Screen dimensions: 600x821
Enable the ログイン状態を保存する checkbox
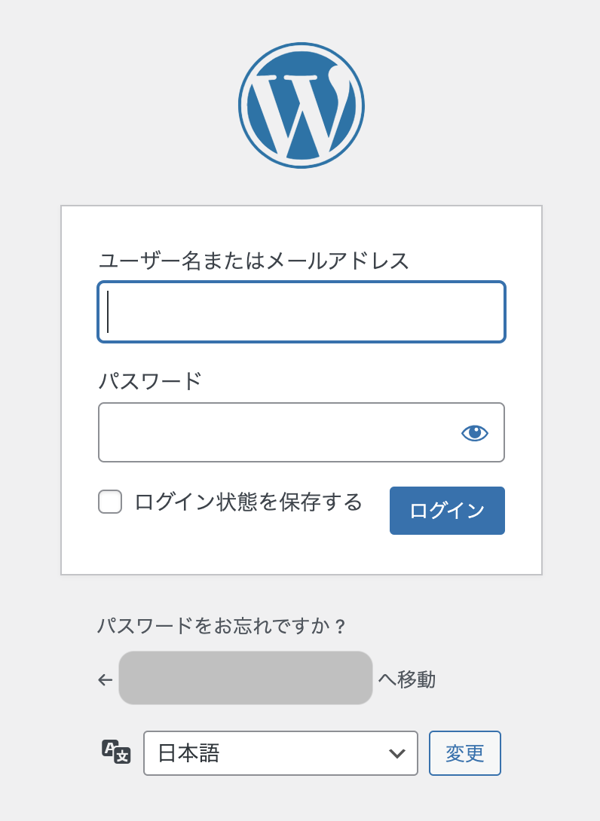tap(110, 502)
